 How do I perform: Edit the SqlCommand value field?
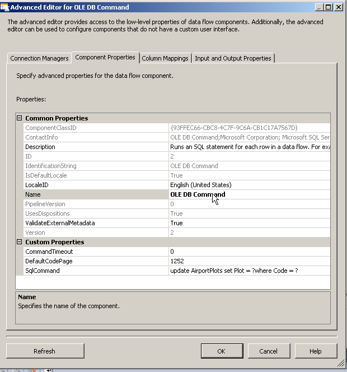[250, 271]
